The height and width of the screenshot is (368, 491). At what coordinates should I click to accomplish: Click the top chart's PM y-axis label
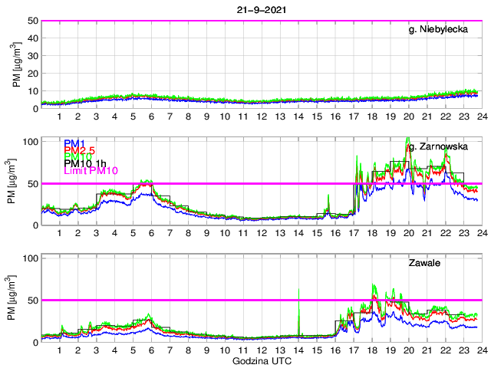(16, 64)
